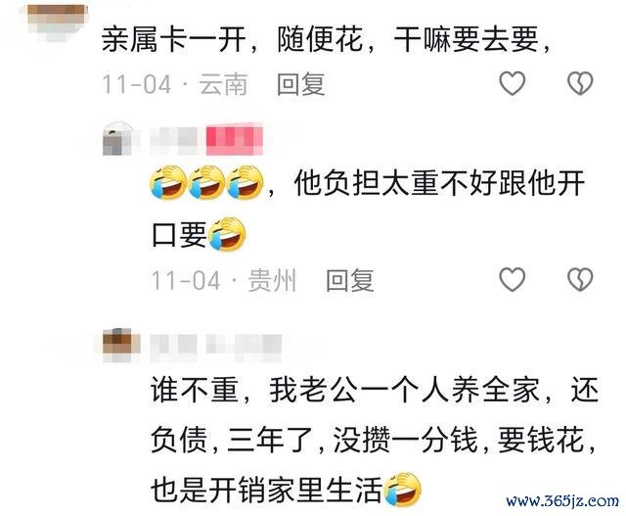
Task: Click 回复 under the 云南 comment
Action: click(301, 84)
